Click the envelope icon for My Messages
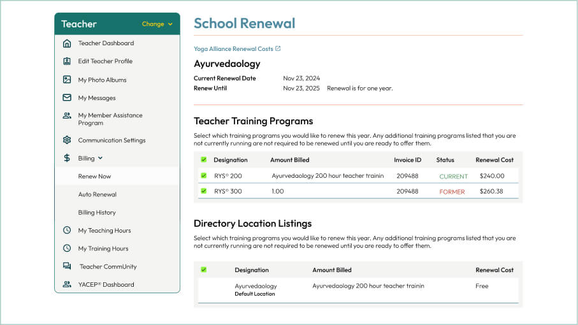This screenshot has height=325, width=578. [67, 97]
